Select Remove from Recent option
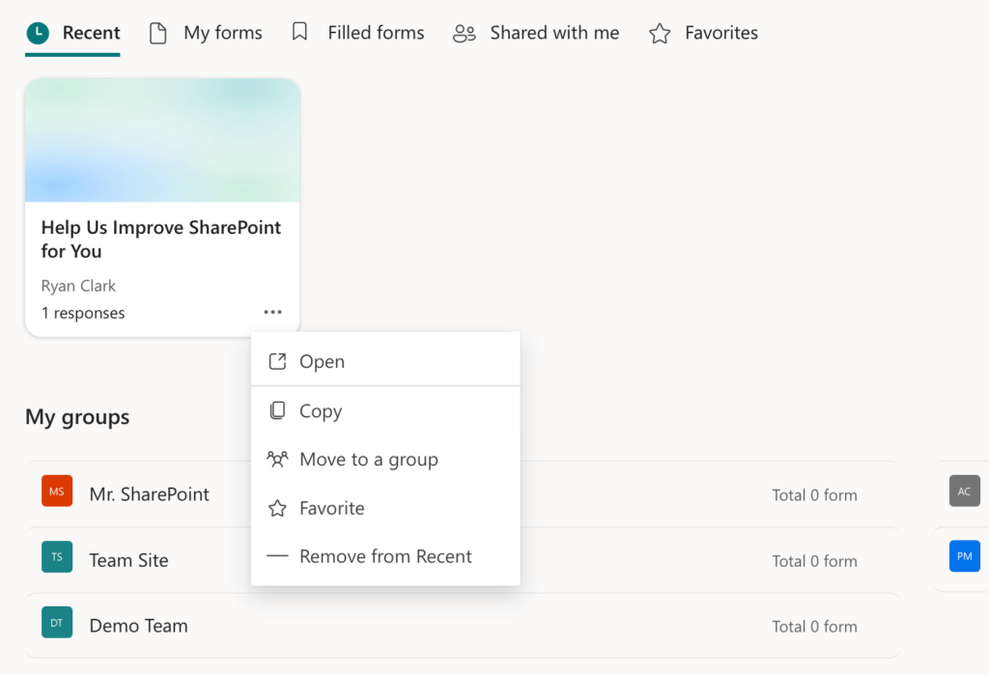Image resolution: width=989 pixels, height=675 pixels. [x=385, y=556]
